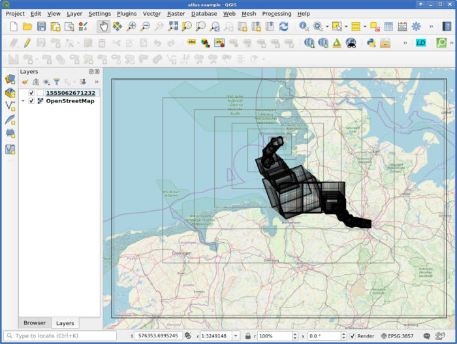Image resolution: width=457 pixels, height=344 pixels.
Task: Open the Style Manager icon
Action: point(83,27)
